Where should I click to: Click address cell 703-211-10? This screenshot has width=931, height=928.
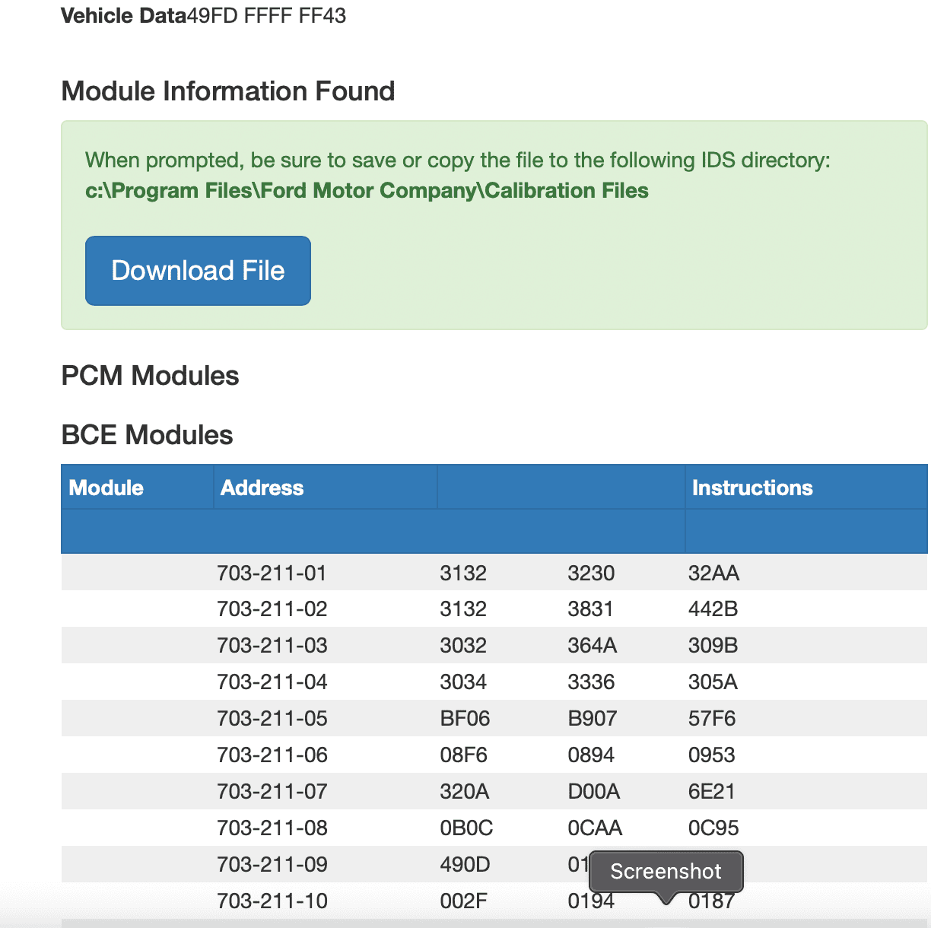click(272, 901)
